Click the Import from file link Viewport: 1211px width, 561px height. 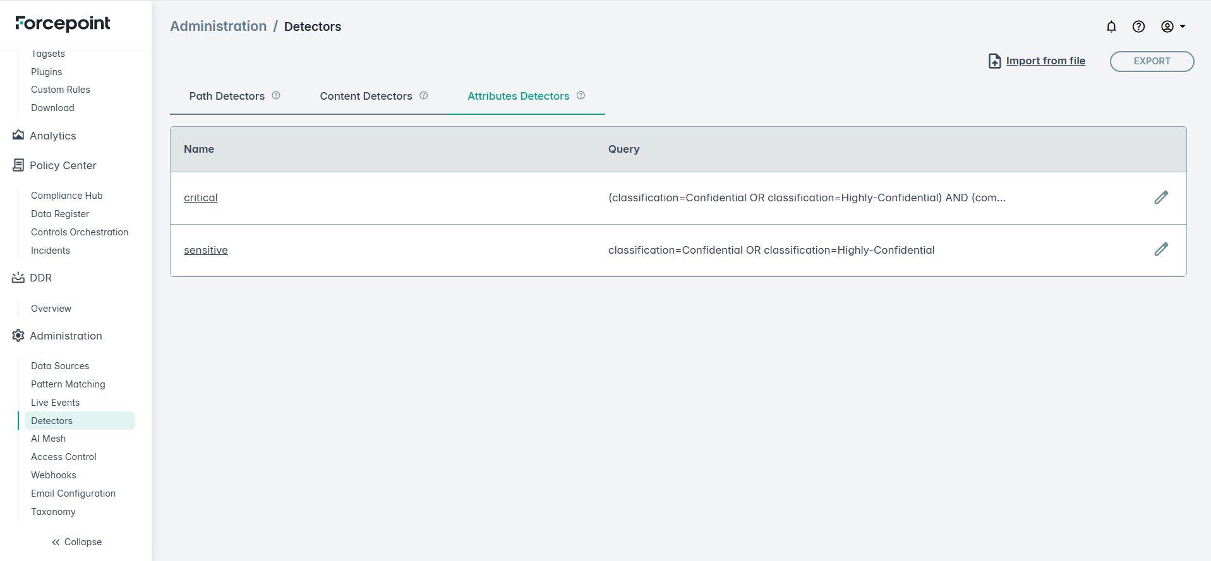pos(1045,61)
